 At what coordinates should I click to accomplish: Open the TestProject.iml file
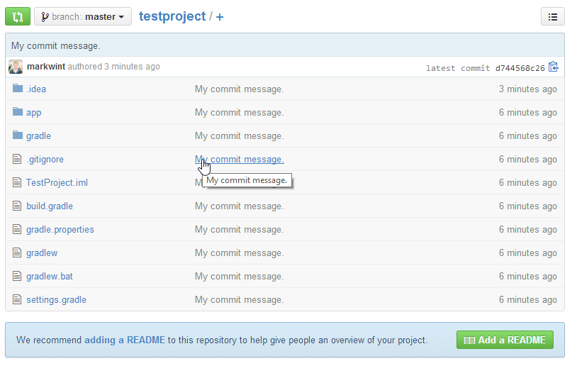pos(57,182)
